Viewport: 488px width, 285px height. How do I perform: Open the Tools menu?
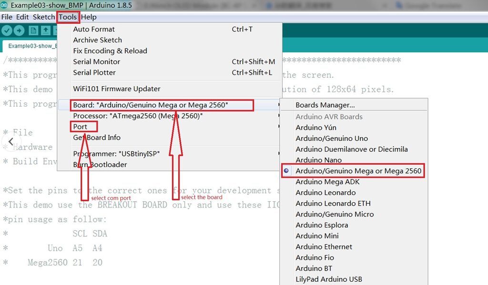coord(68,17)
